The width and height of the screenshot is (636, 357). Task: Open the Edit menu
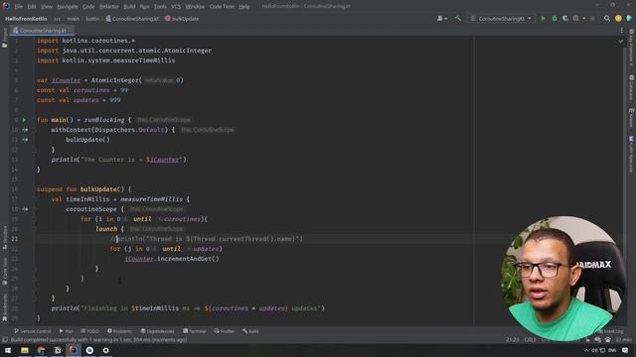tap(32, 7)
